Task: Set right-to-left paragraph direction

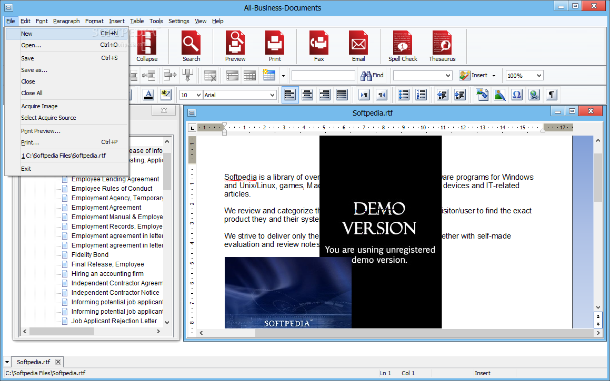Action: click(382, 95)
